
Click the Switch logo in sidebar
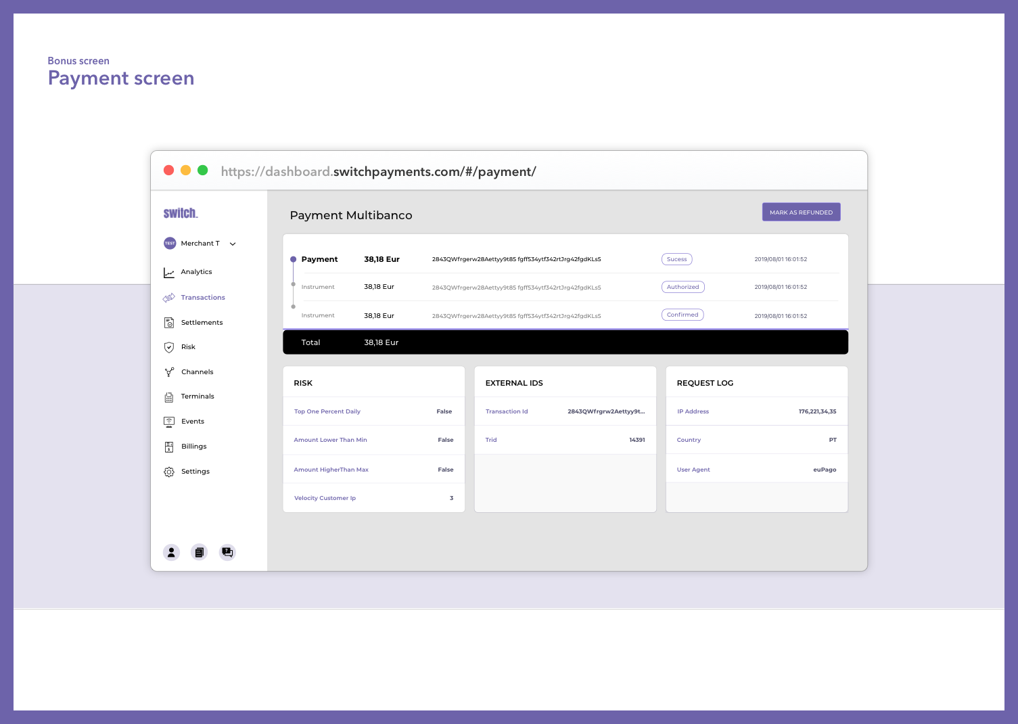click(x=181, y=213)
